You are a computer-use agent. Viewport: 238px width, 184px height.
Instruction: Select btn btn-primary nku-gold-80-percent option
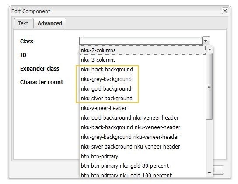(x=143, y=166)
